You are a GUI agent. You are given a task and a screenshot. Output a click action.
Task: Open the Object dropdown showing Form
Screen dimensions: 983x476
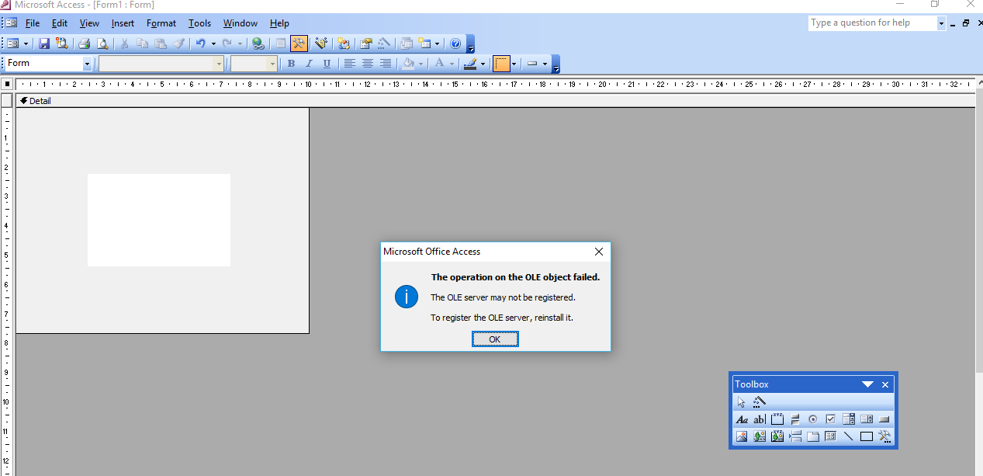click(49, 64)
